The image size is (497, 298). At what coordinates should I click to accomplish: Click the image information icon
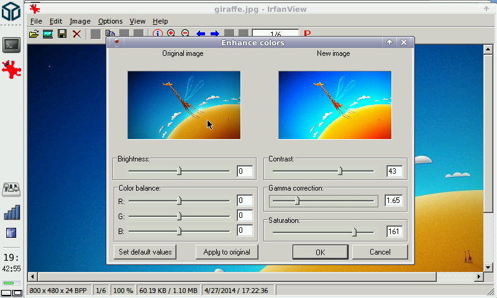[x=157, y=34]
